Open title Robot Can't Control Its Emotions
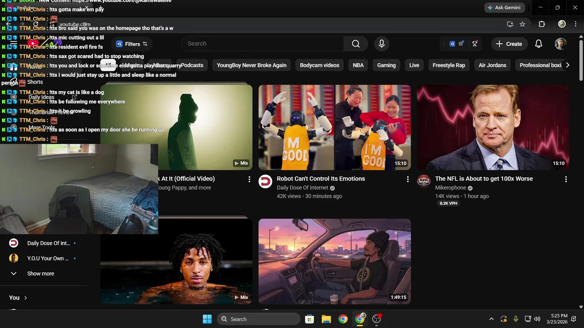 (321, 179)
